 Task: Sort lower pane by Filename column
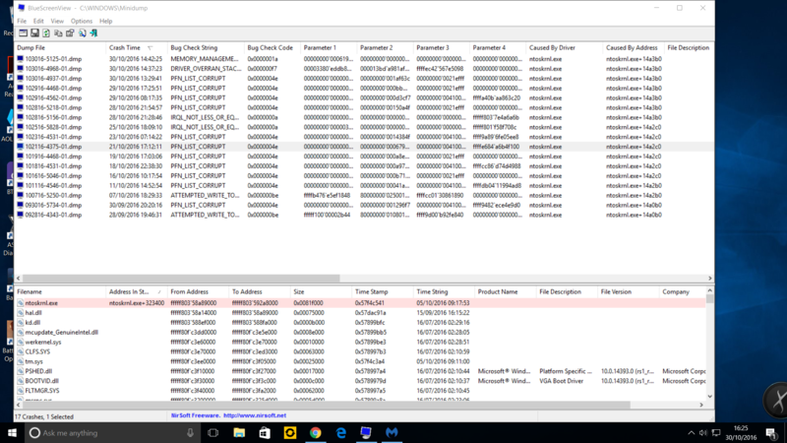60,291
